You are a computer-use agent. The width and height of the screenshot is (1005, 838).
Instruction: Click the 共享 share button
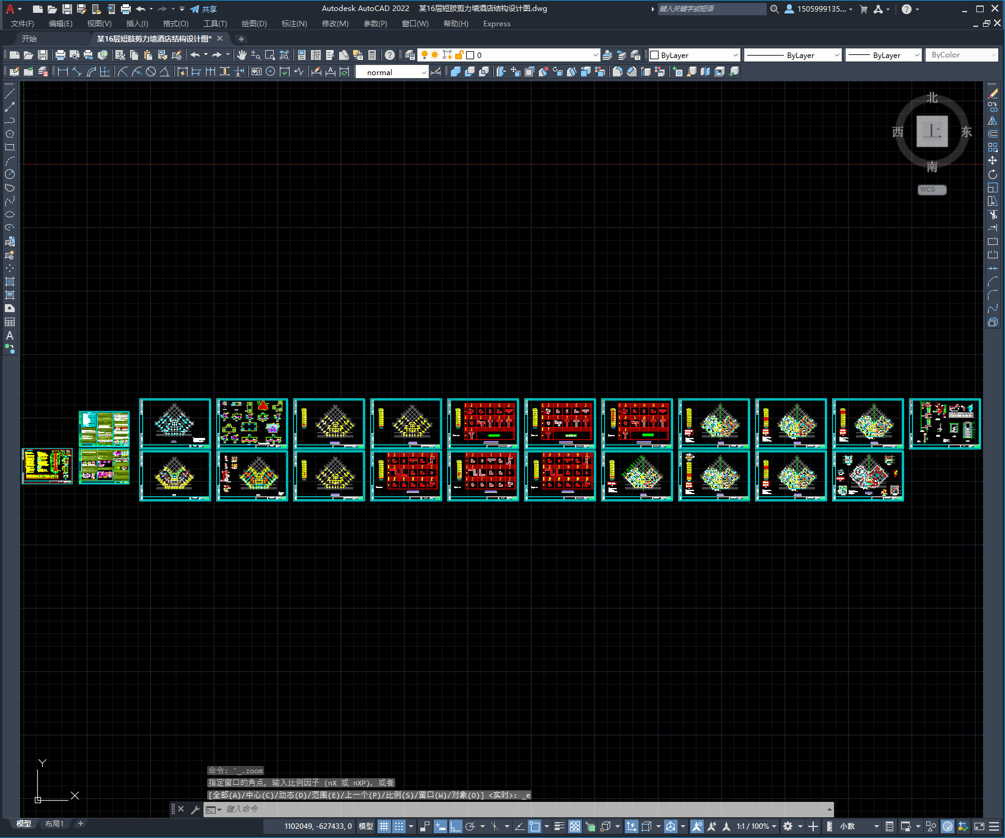(x=203, y=9)
